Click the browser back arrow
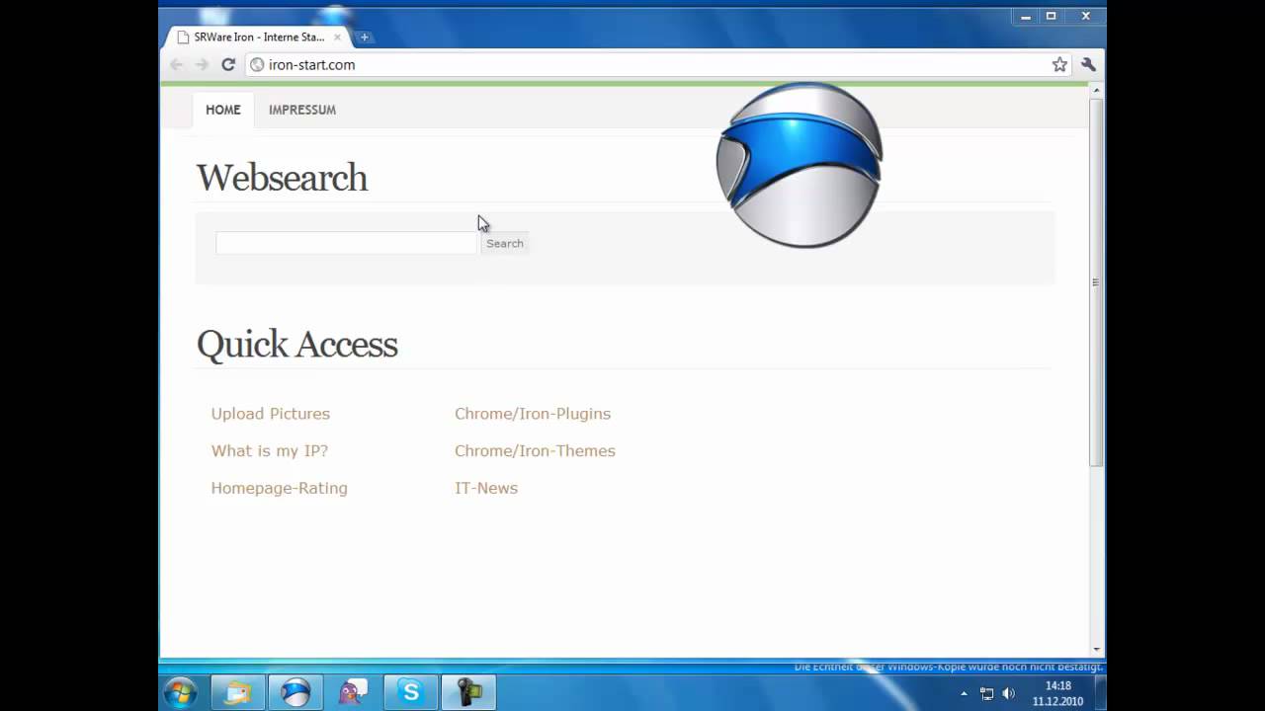 pyautogui.click(x=177, y=64)
